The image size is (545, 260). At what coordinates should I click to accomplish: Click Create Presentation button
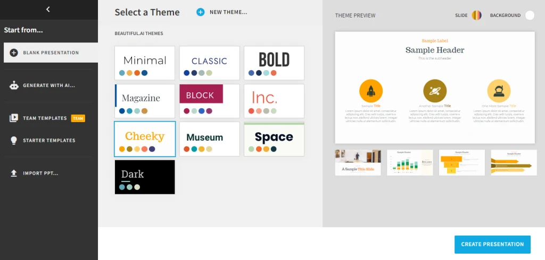[x=492, y=245]
